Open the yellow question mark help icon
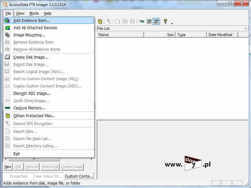The image size is (251, 188). tap(165, 21)
